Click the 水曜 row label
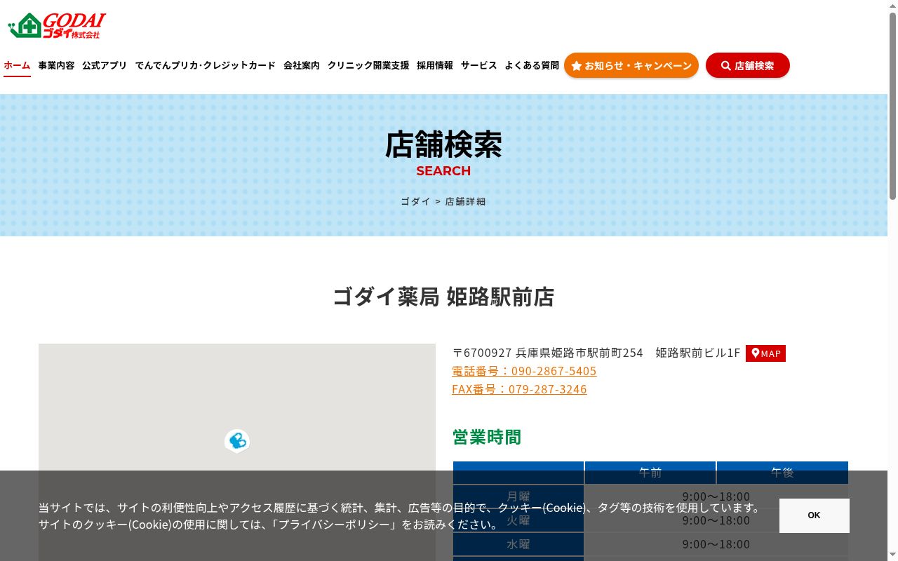This screenshot has height=561, width=898. (518, 544)
